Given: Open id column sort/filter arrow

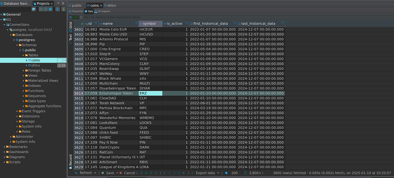Looking at the screenshot, I should [x=96, y=23].
